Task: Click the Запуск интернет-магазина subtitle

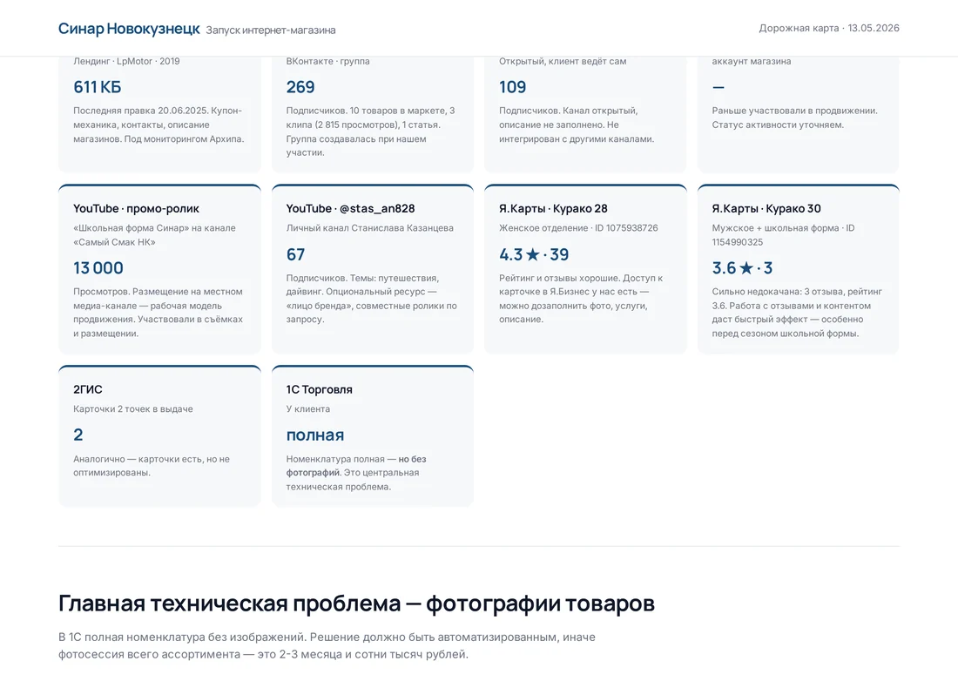Action: [271, 30]
